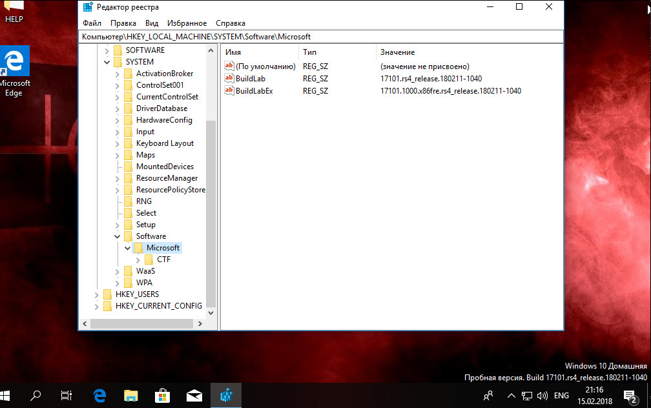Click the tree vertical scrollbar thumb
This screenshot has width=651, height=408.
click(211, 214)
